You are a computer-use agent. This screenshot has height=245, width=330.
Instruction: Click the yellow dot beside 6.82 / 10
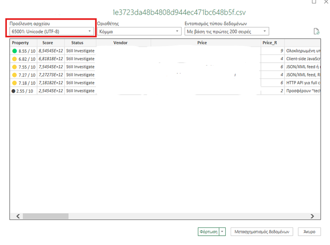[x=15, y=59]
